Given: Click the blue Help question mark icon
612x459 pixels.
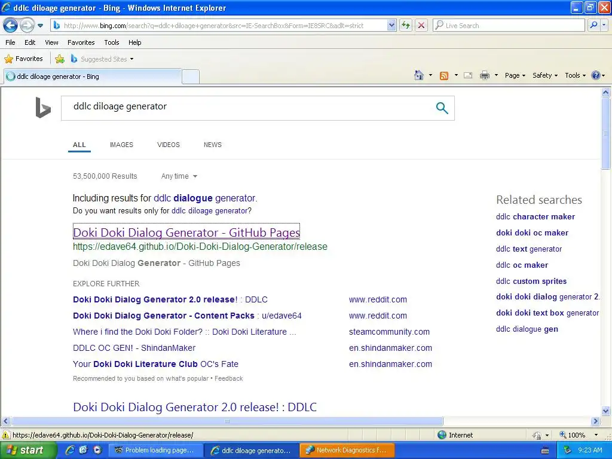Looking at the screenshot, I should pos(596,75).
